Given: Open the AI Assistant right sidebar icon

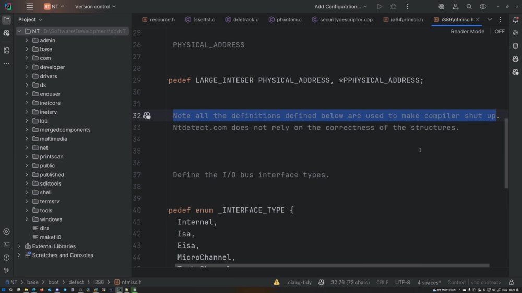Looking at the screenshot, I should (515, 33).
